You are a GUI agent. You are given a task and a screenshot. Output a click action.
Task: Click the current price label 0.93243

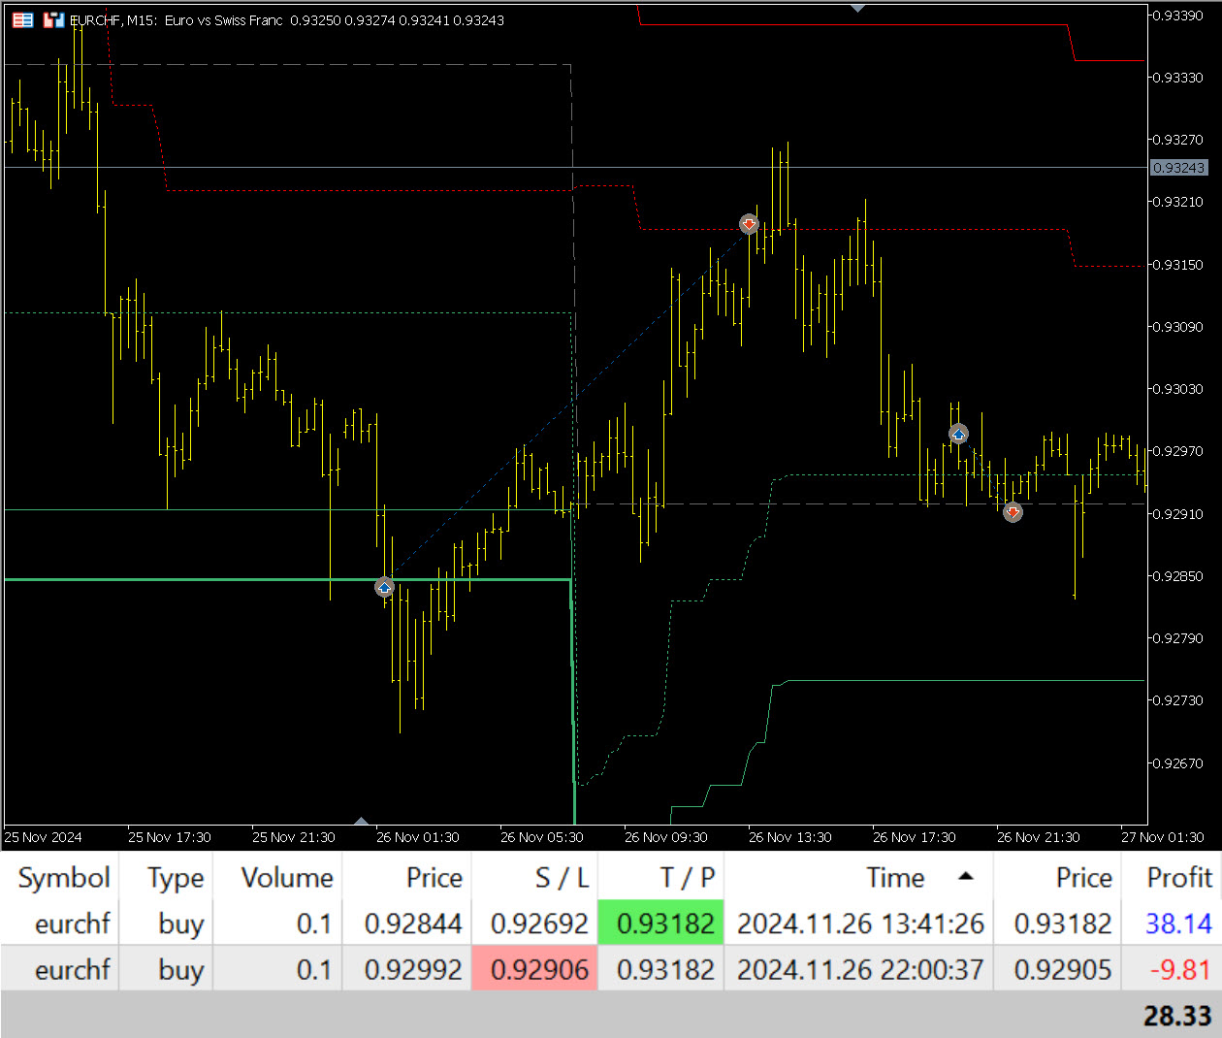[x=1178, y=168]
